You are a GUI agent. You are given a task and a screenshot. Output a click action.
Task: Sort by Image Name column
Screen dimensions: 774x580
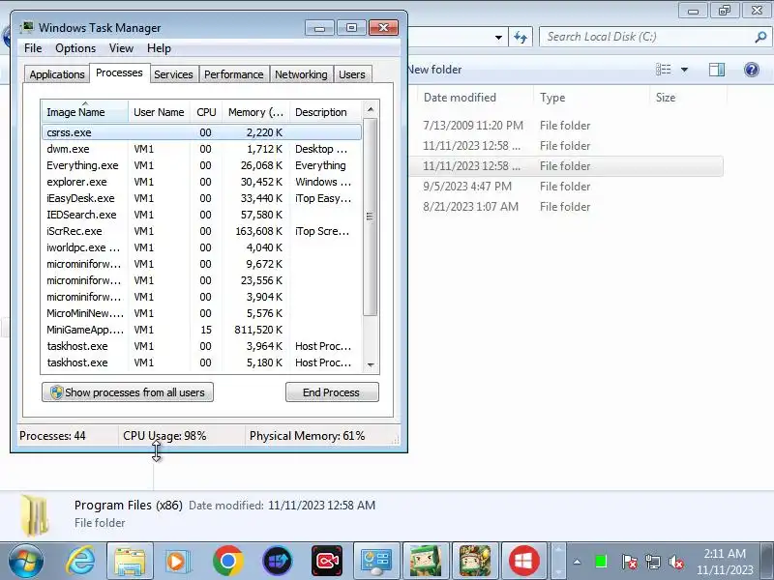tap(84, 112)
